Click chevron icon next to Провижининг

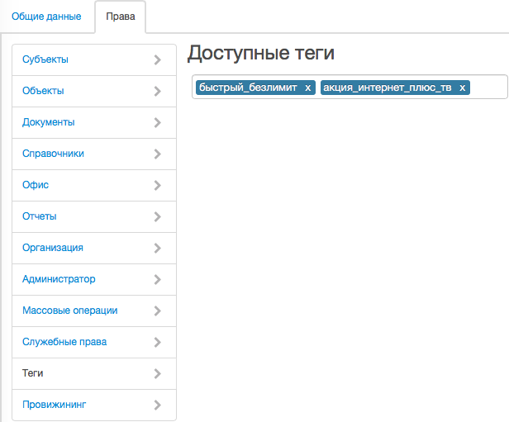click(x=158, y=405)
